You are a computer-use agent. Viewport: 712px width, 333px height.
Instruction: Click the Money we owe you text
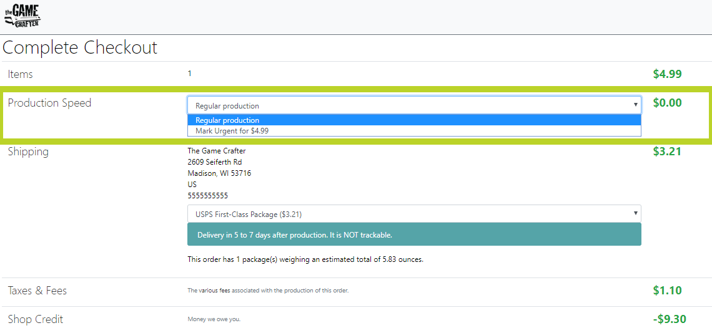point(214,319)
